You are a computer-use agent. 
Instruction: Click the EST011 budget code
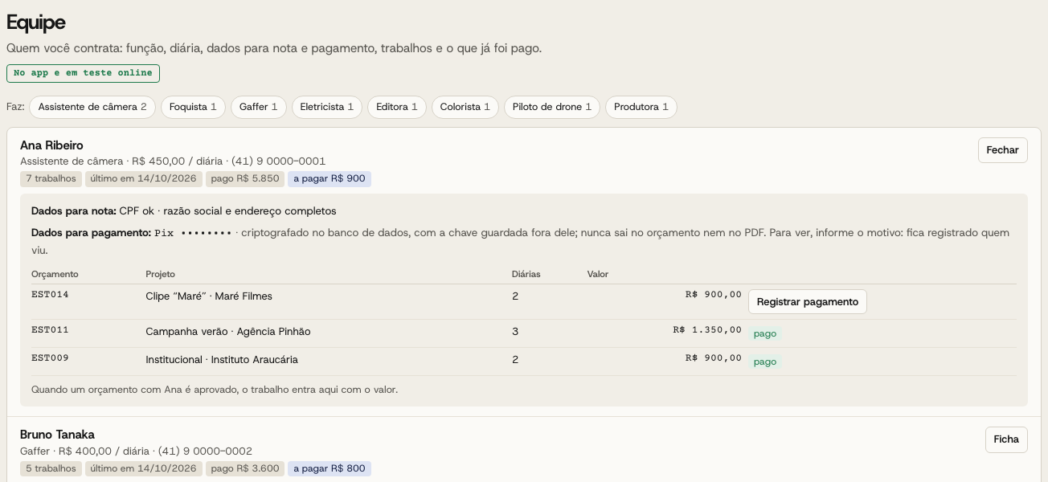click(x=50, y=330)
